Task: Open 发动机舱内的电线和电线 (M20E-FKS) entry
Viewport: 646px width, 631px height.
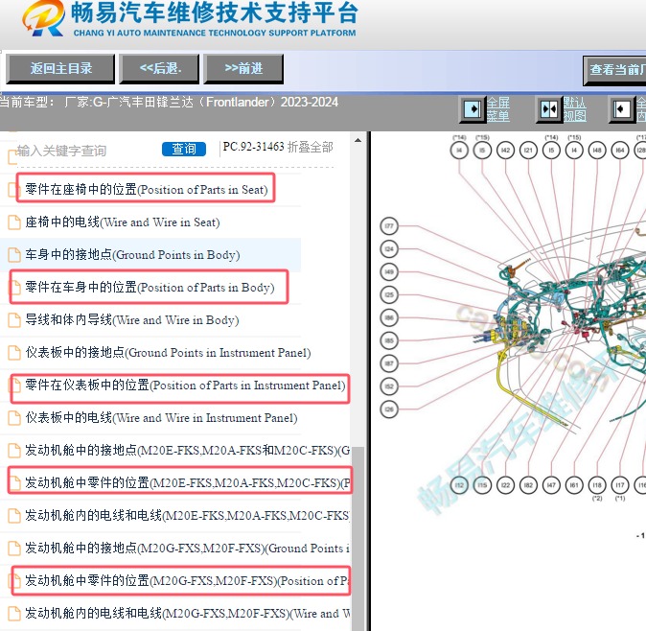Action: pos(188,515)
